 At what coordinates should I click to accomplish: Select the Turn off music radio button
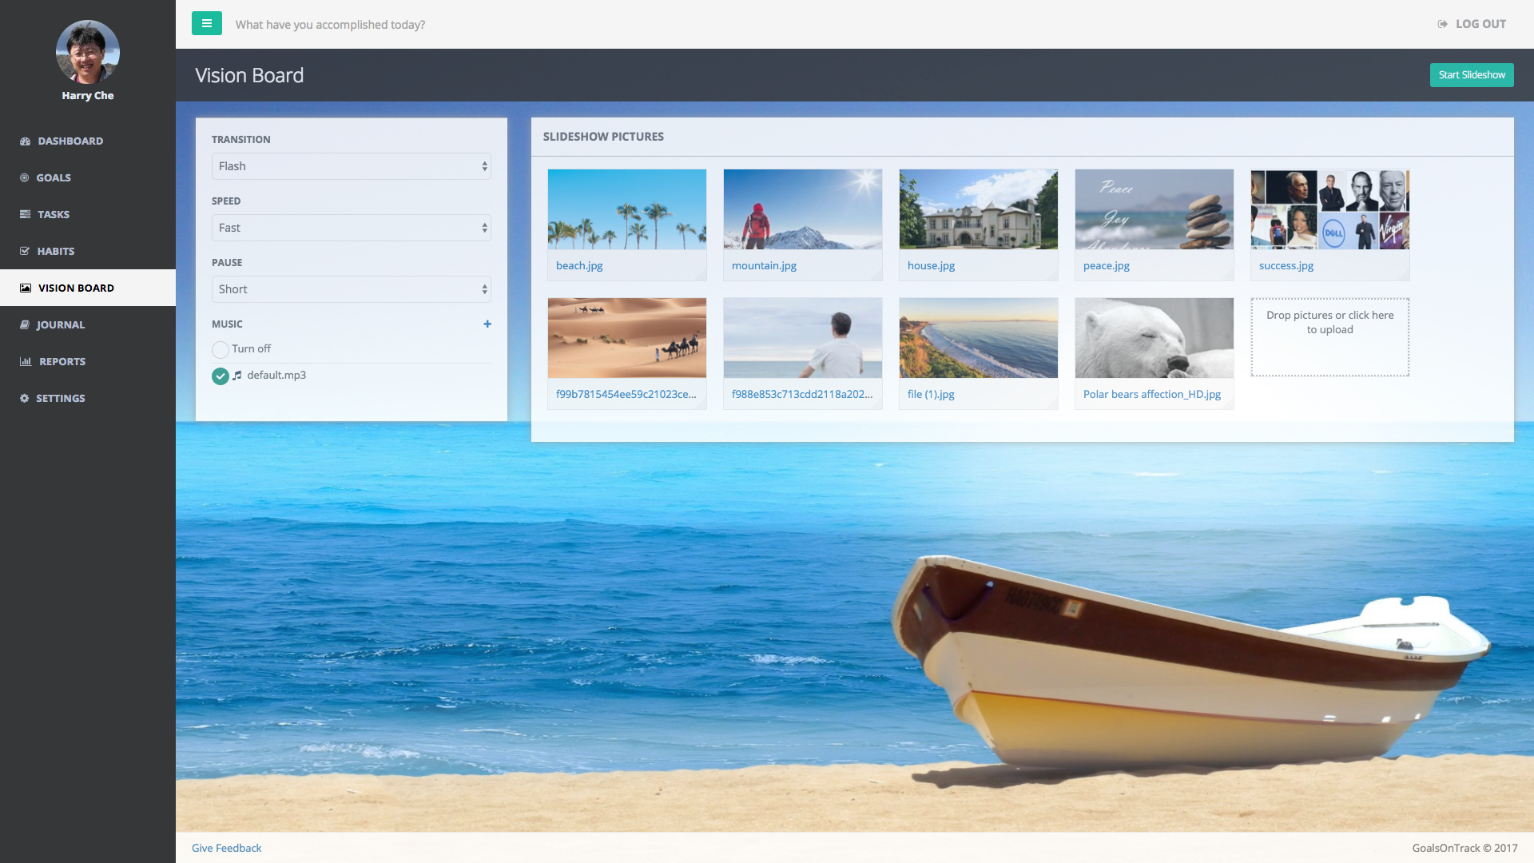(x=221, y=349)
